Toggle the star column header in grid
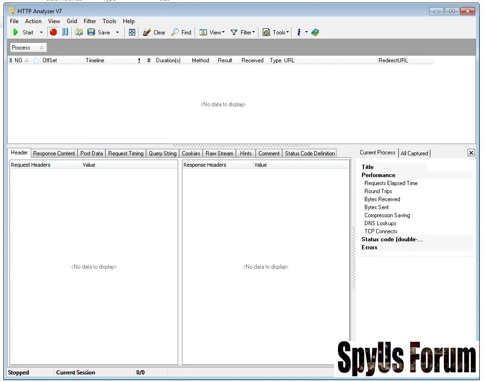Viewport: 484px width, 382px height. coord(36,60)
